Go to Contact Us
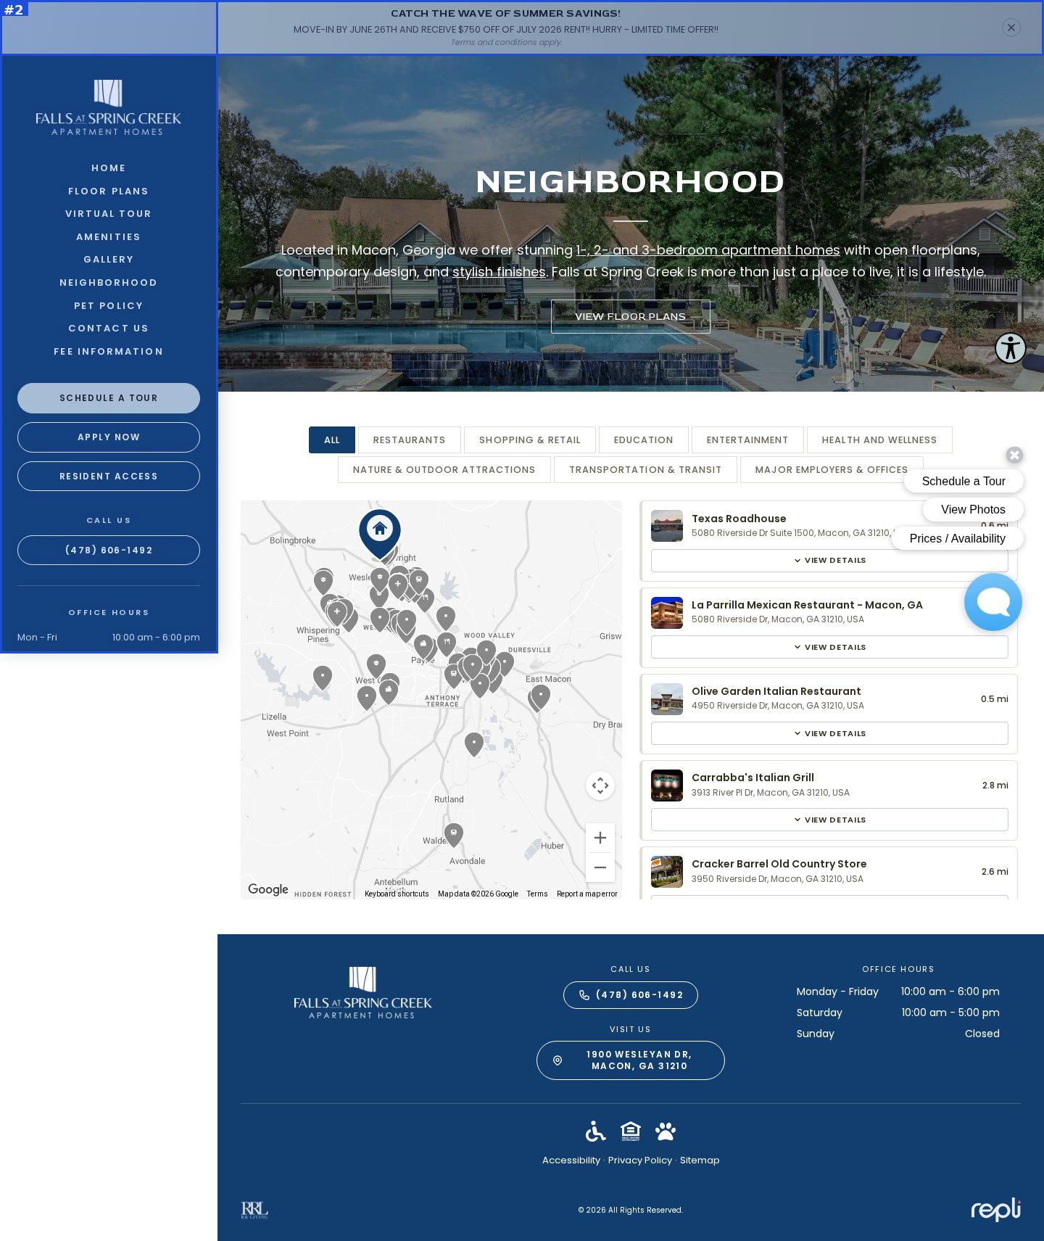Image resolution: width=1044 pixels, height=1241 pixels. coord(109,329)
